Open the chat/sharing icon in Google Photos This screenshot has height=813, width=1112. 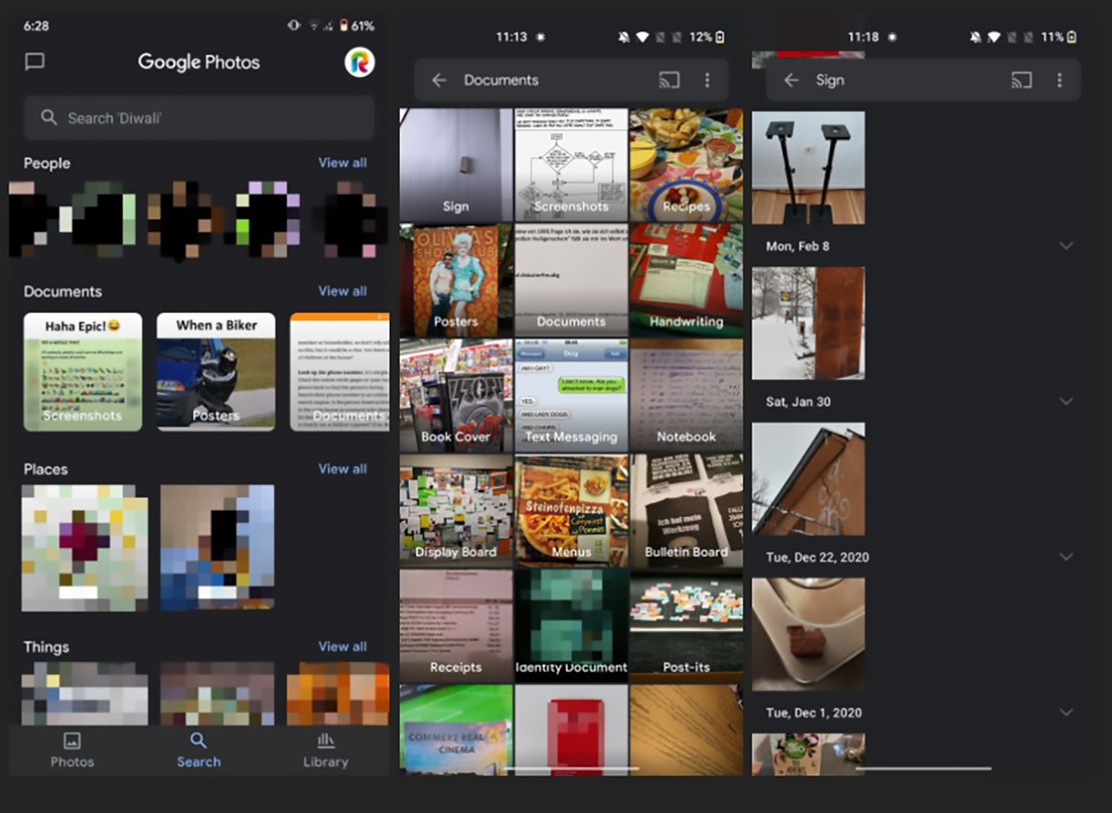click(35, 62)
